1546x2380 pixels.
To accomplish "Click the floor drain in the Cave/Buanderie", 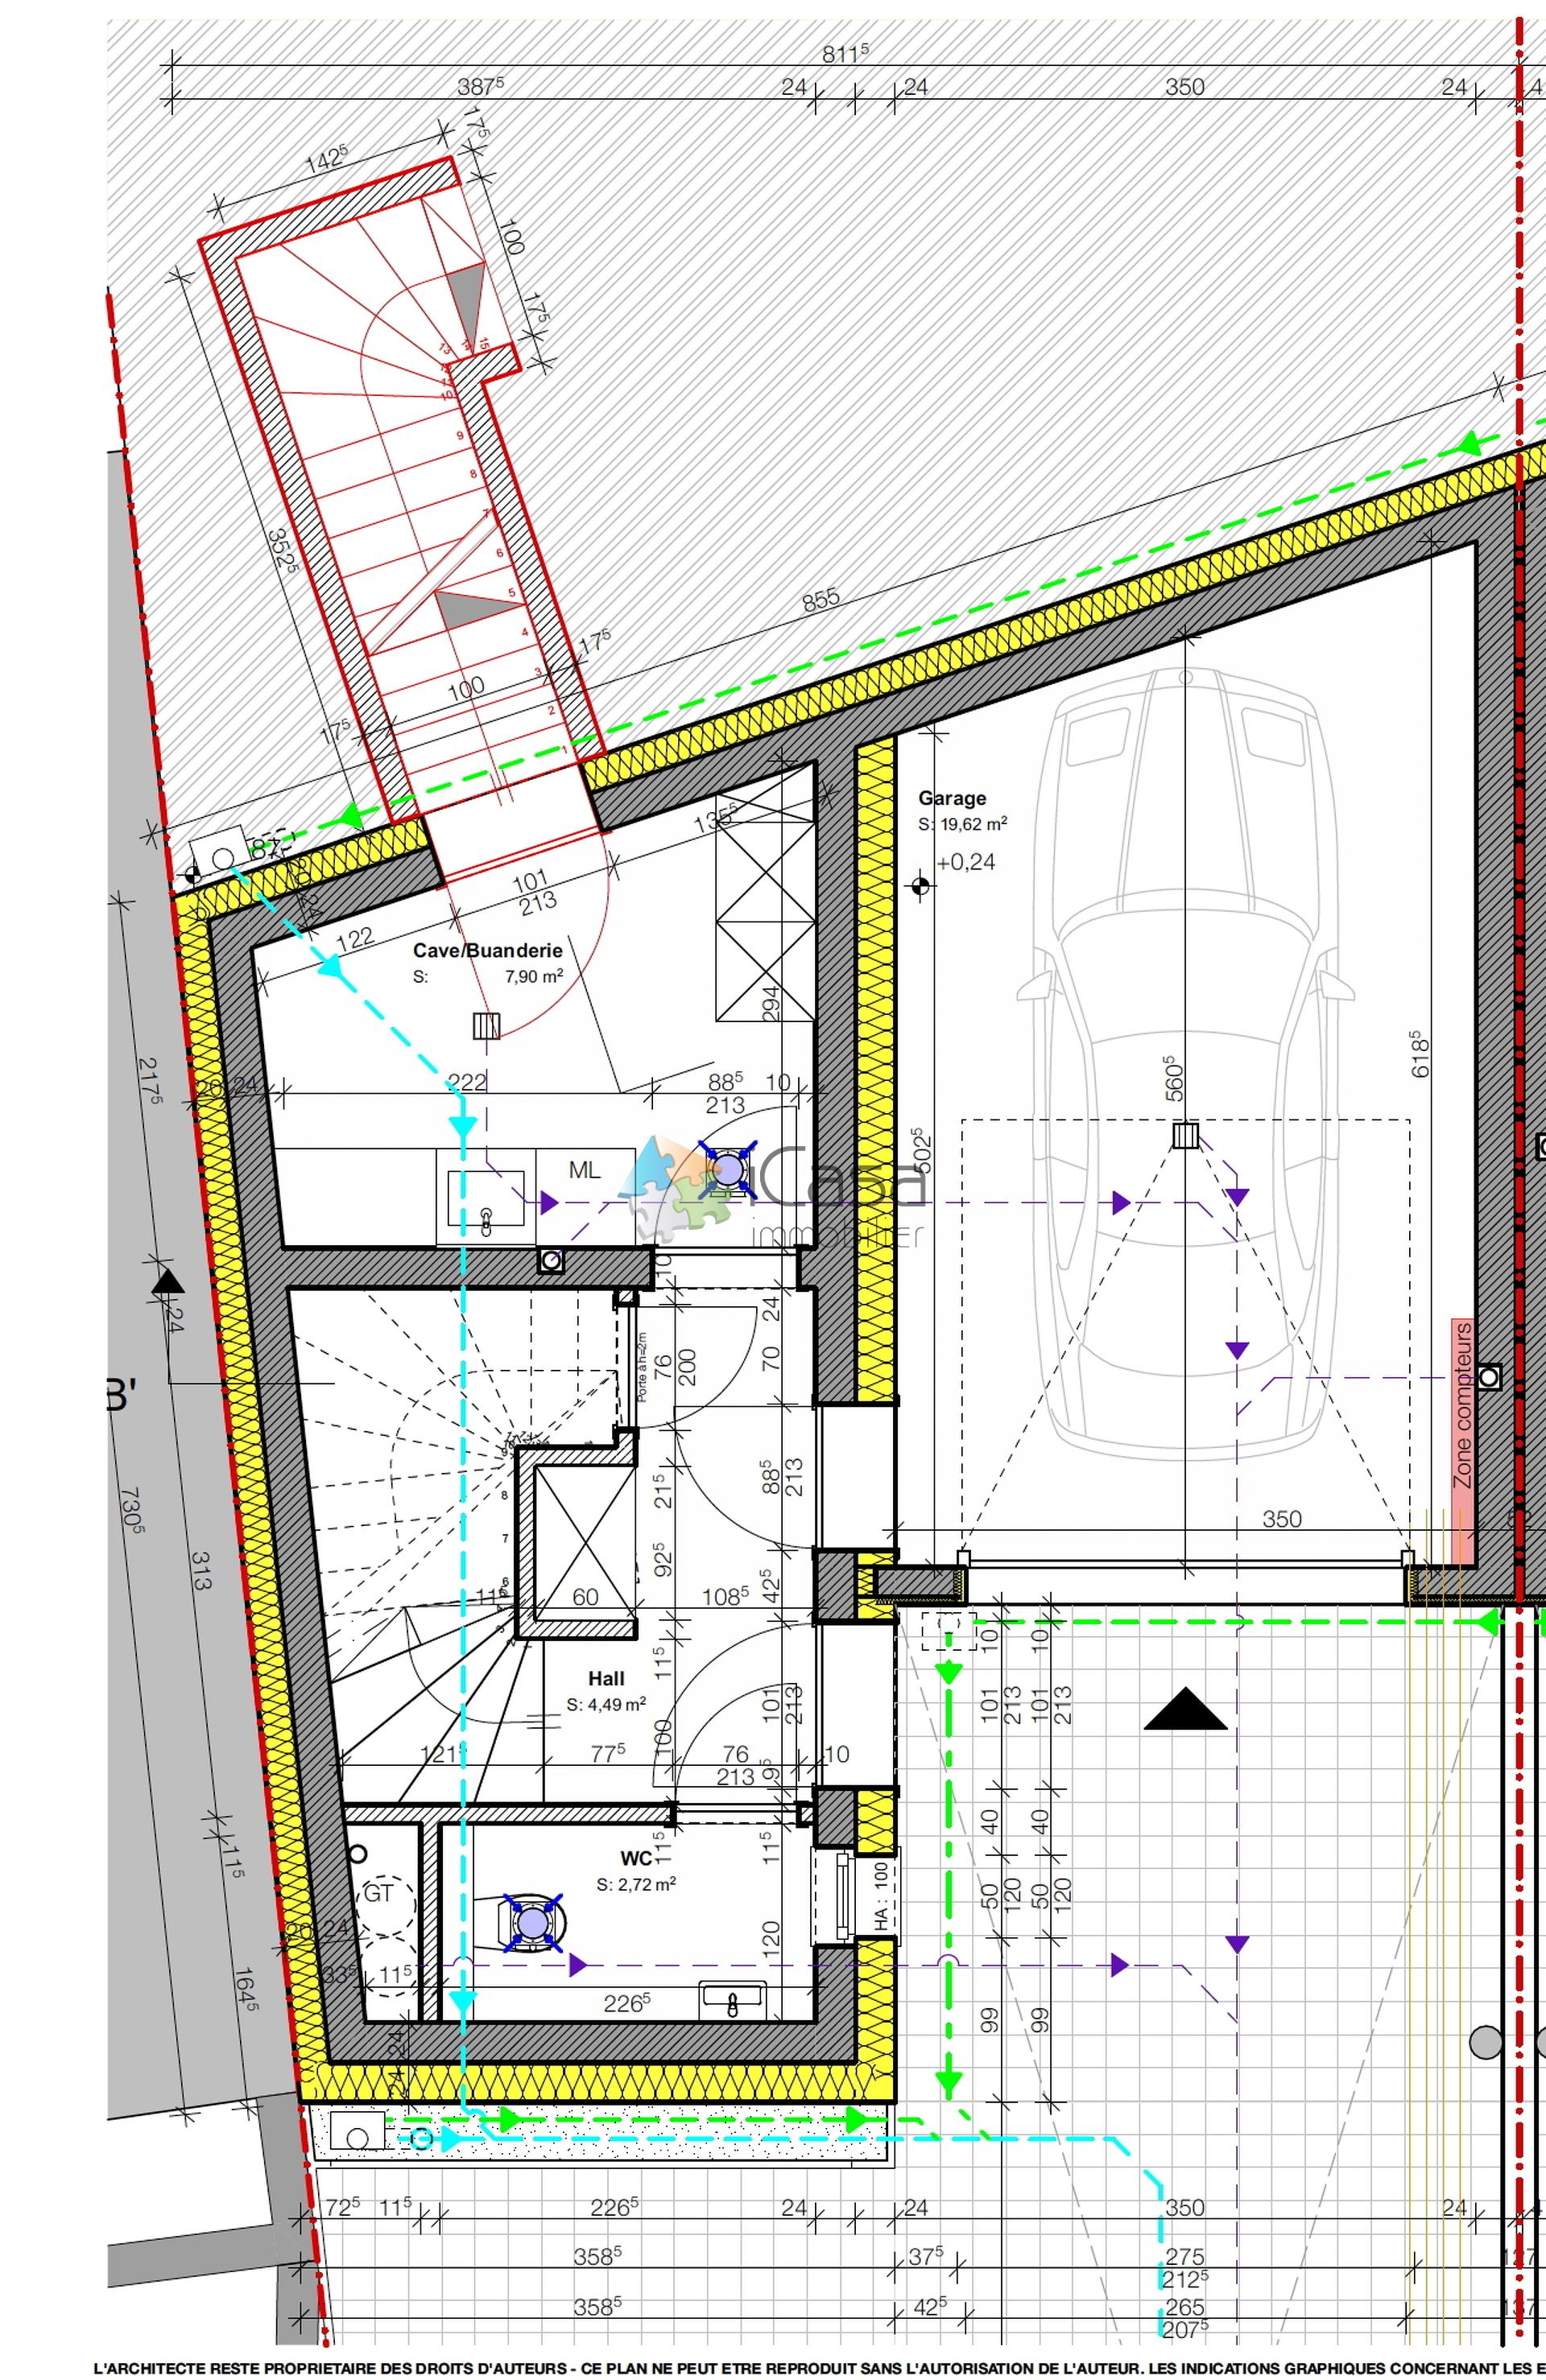I will tap(486, 1026).
